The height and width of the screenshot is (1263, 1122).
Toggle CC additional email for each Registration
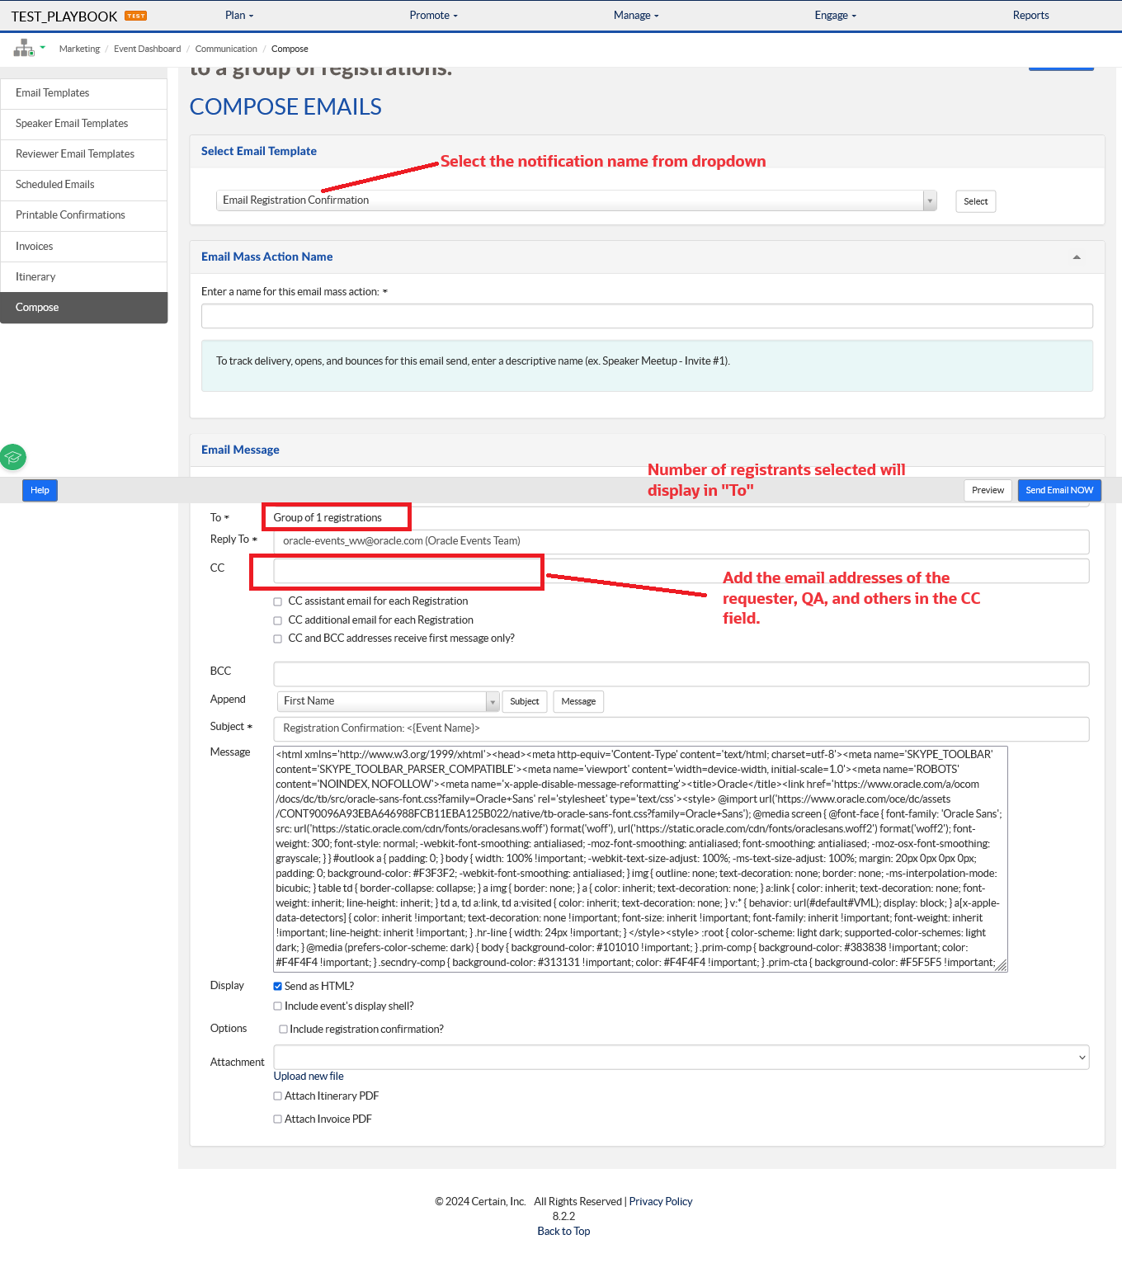tap(278, 620)
